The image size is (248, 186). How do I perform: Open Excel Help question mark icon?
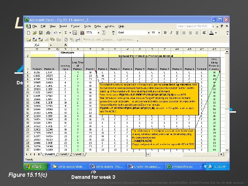pos(104,33)
